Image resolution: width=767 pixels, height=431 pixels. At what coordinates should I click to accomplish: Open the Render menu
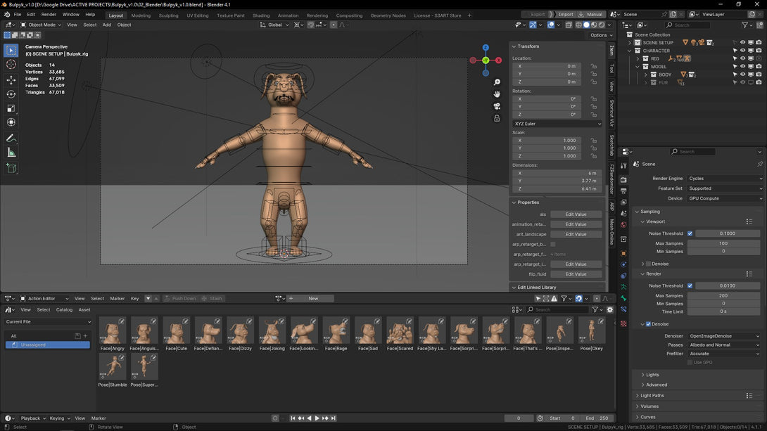pos(49,15)
